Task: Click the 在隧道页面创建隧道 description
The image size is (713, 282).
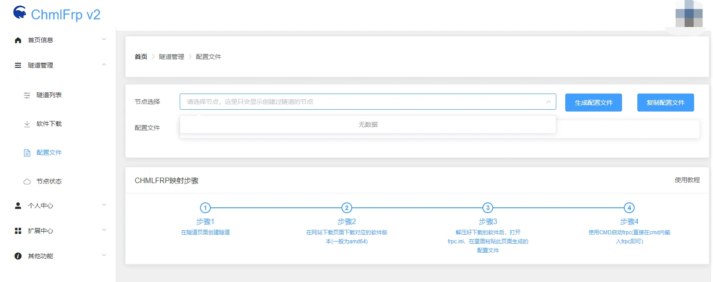Action: [205, 233]
